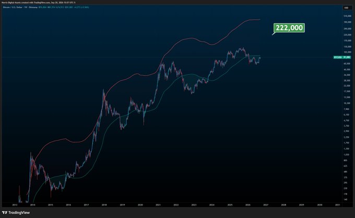Screen dimensions: 355x218
Task: Click the 46,500 price level on axis
Action: click(x=347, y=70)
